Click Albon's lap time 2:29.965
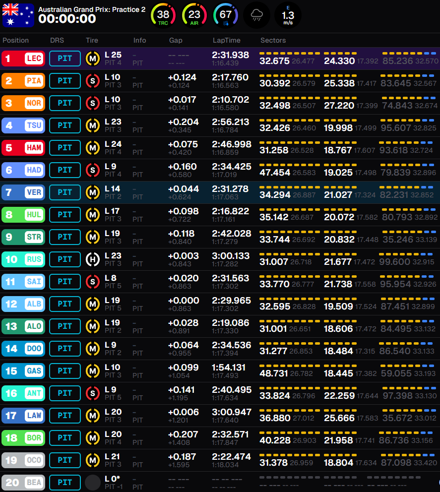440x492 pixels. 232,300
